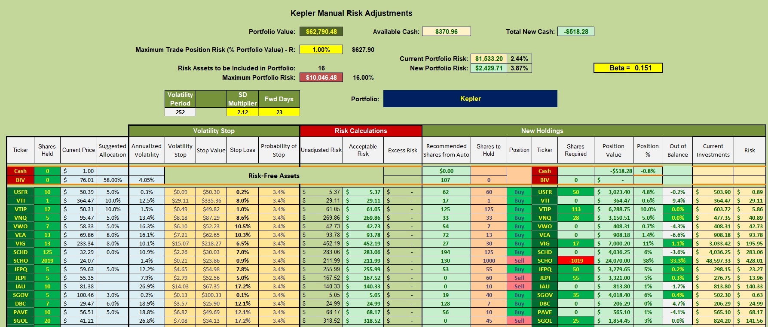Screen dimensions: 768x327
Task: Select the red -1019 shares required cell
Action: tap(575, 260)
